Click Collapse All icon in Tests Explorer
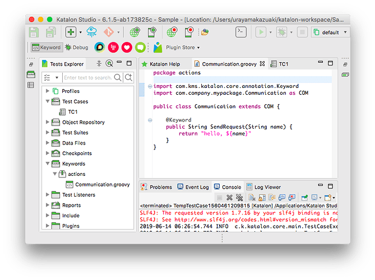Viewport: 375px width, 280px height. tap(99, 63)
